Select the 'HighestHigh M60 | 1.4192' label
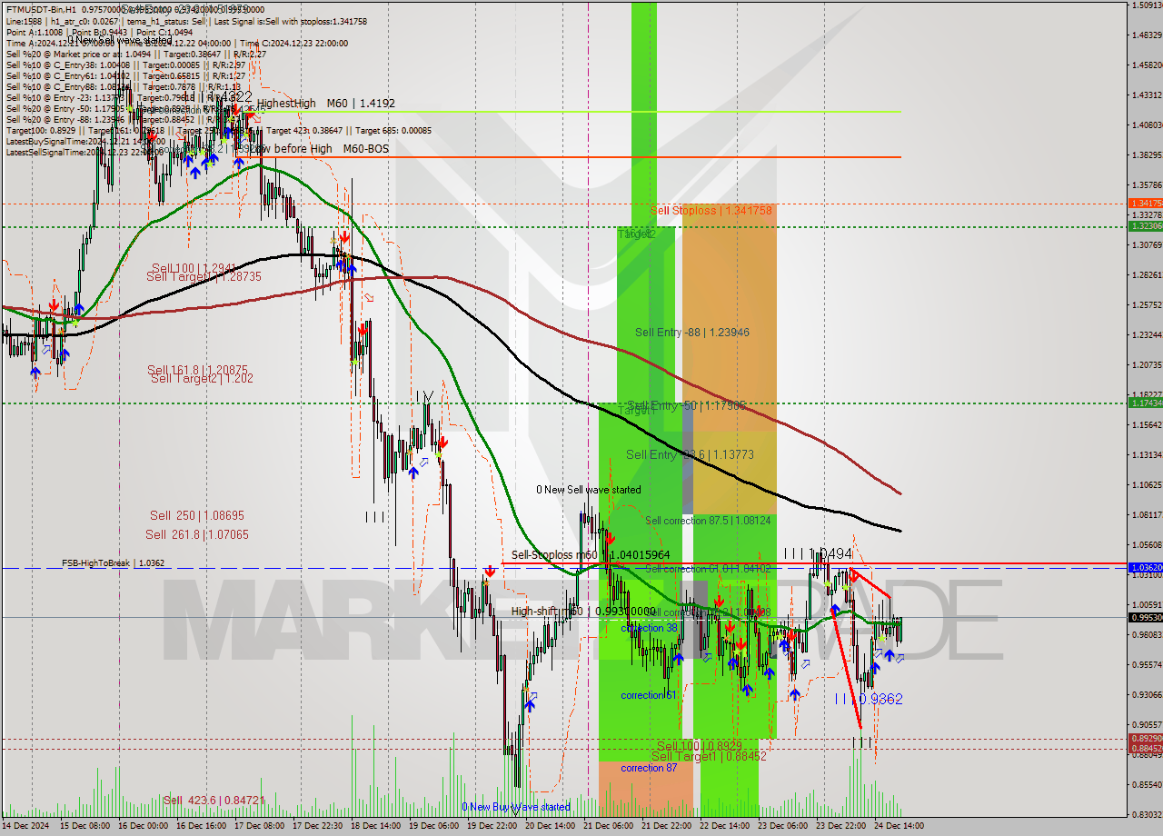This screenshot has width=1163, height=836. click(x=326, y=104)
